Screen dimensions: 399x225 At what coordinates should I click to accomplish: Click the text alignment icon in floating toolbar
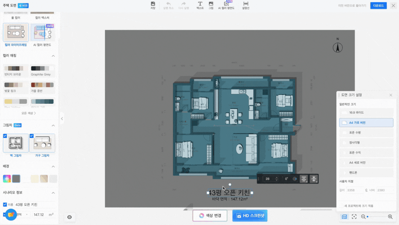[304, 179]
